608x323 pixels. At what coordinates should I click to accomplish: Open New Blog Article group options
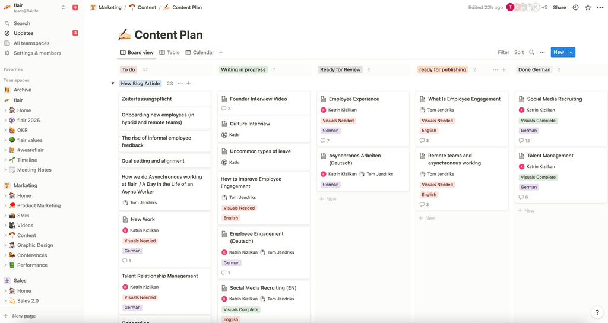[180, 83]
